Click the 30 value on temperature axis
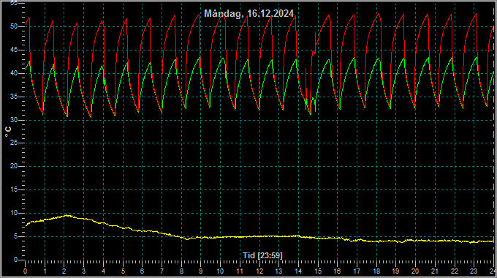Viewport: 497px width, 278px height. (x=14, y=120)
